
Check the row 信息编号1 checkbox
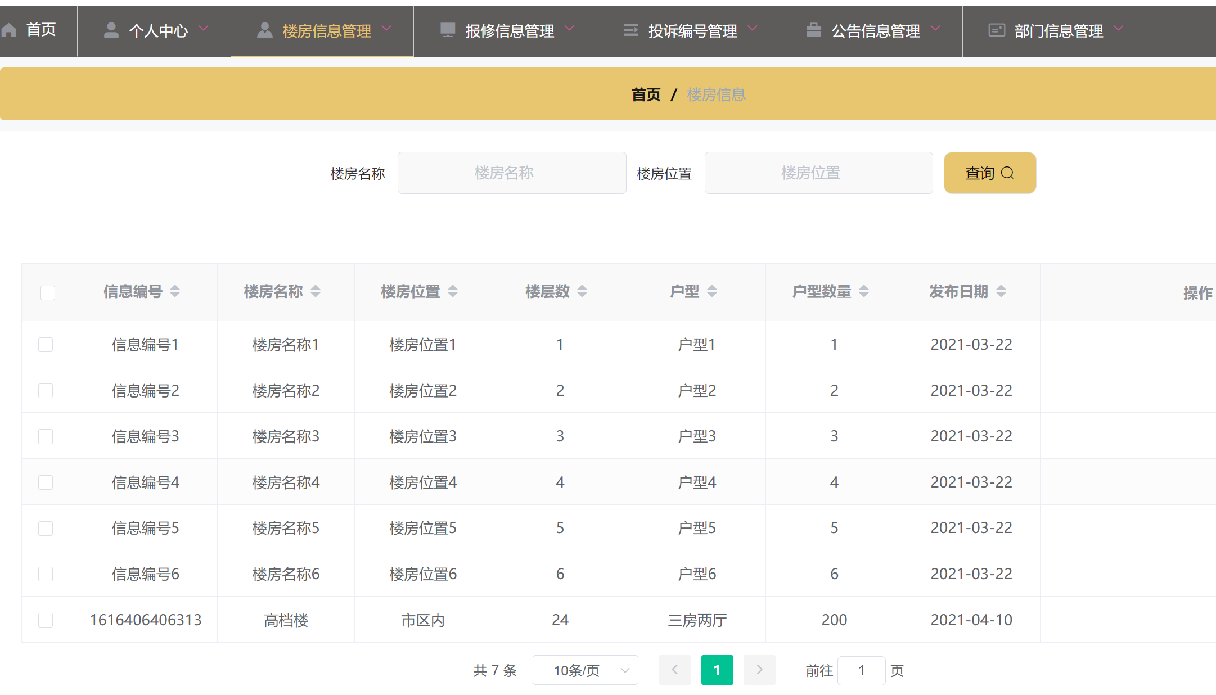(x=46, y=345)
